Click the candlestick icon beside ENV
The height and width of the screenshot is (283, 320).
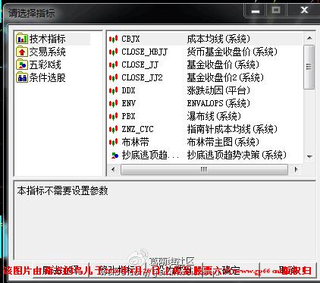[114, 103]
